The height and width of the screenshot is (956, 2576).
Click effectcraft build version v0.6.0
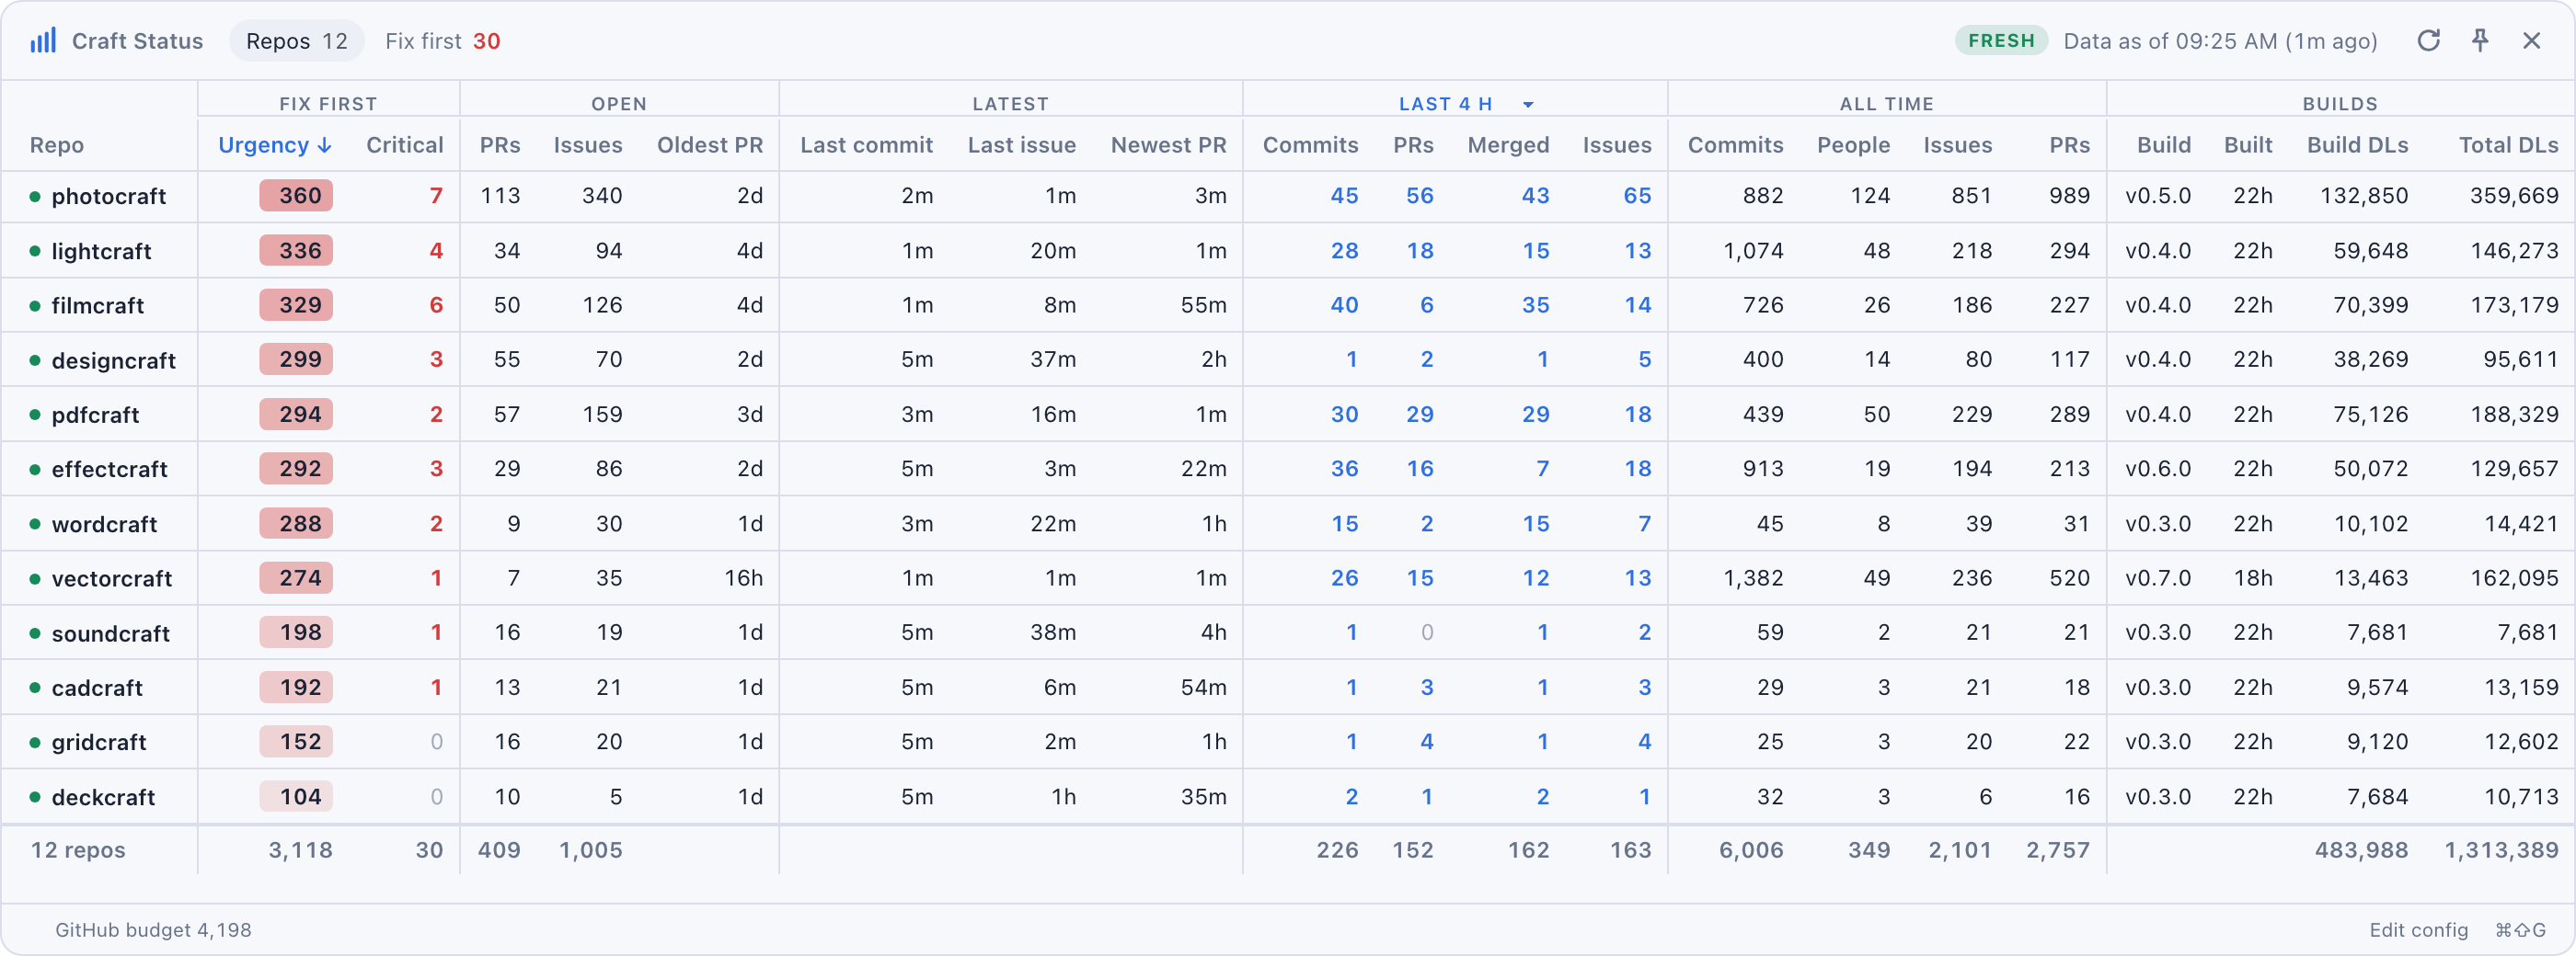coord(2158,470)
